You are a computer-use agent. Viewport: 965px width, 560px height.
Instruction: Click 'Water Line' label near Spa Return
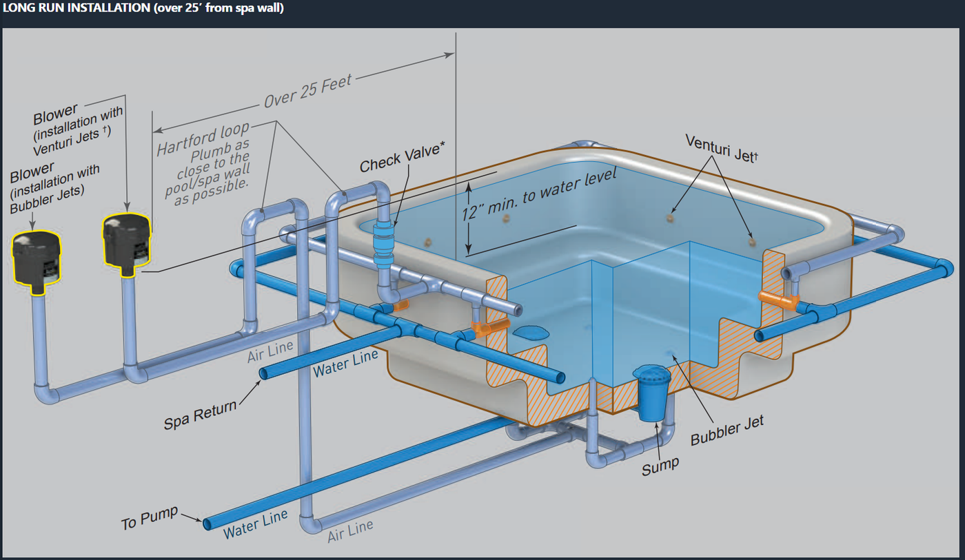point(346,364)
